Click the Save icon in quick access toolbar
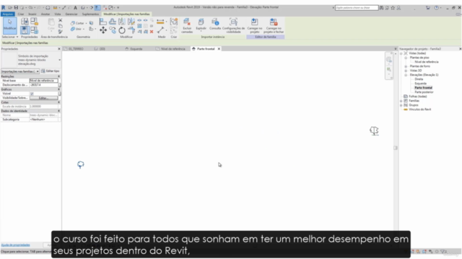 16,8
